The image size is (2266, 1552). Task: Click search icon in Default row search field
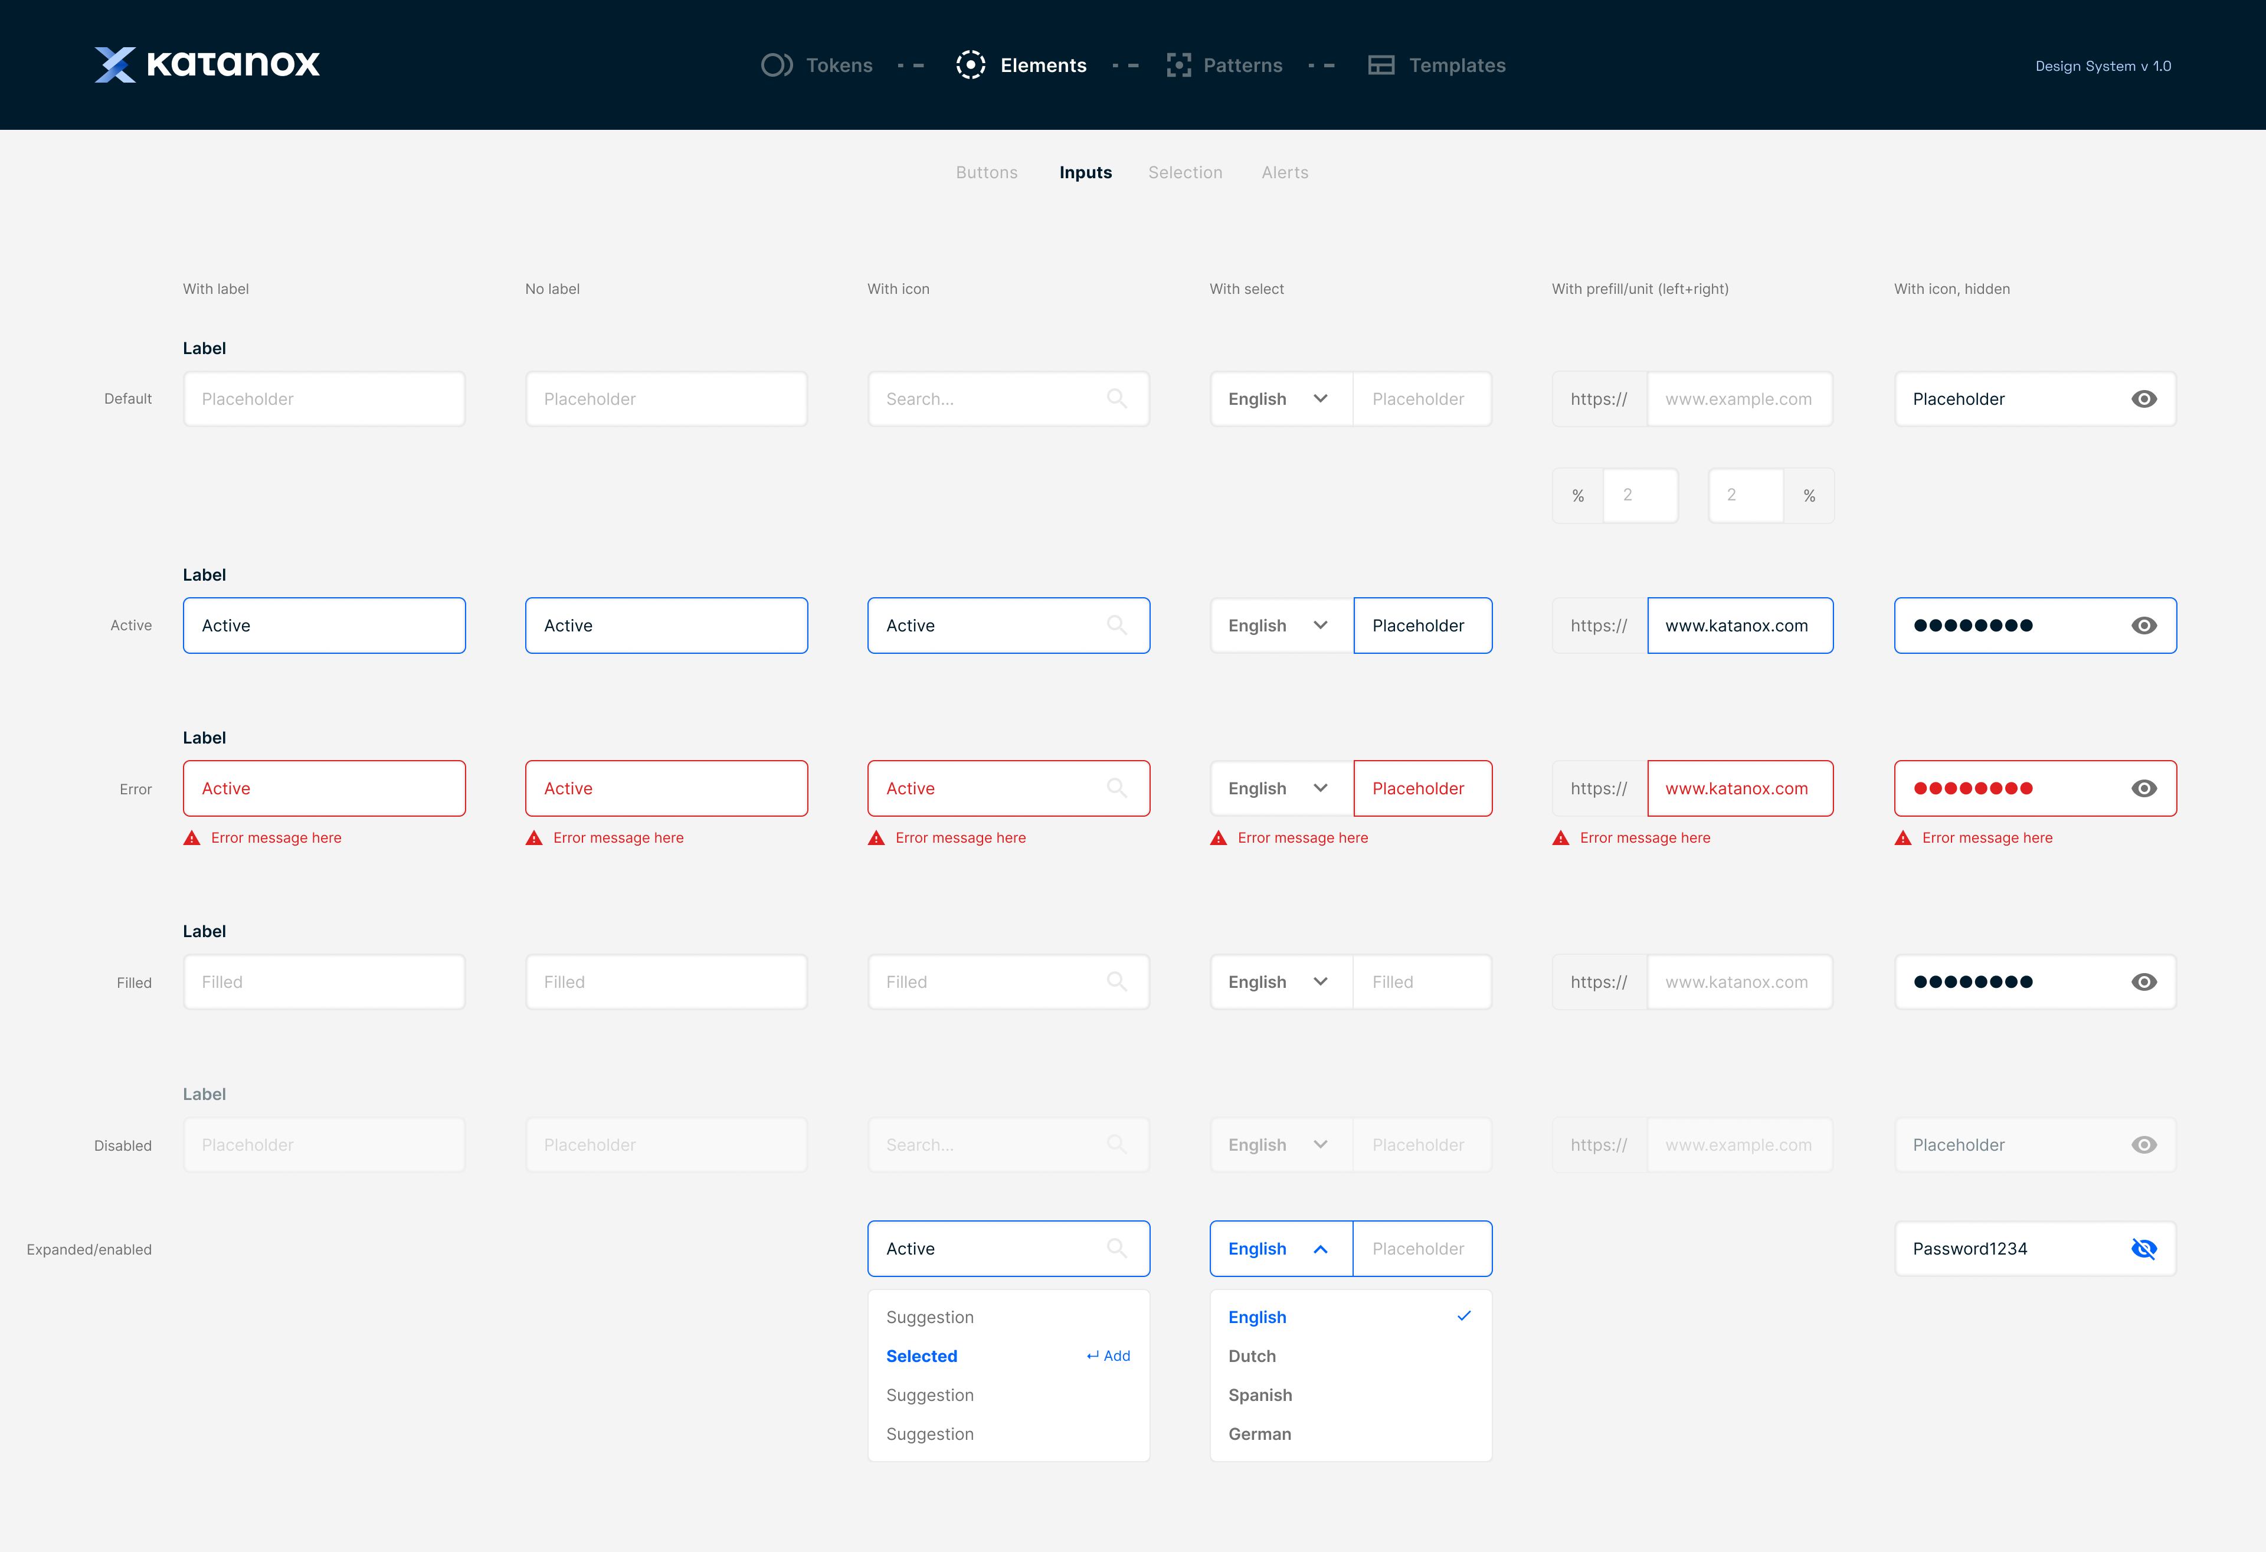(x=1118, y=399)
